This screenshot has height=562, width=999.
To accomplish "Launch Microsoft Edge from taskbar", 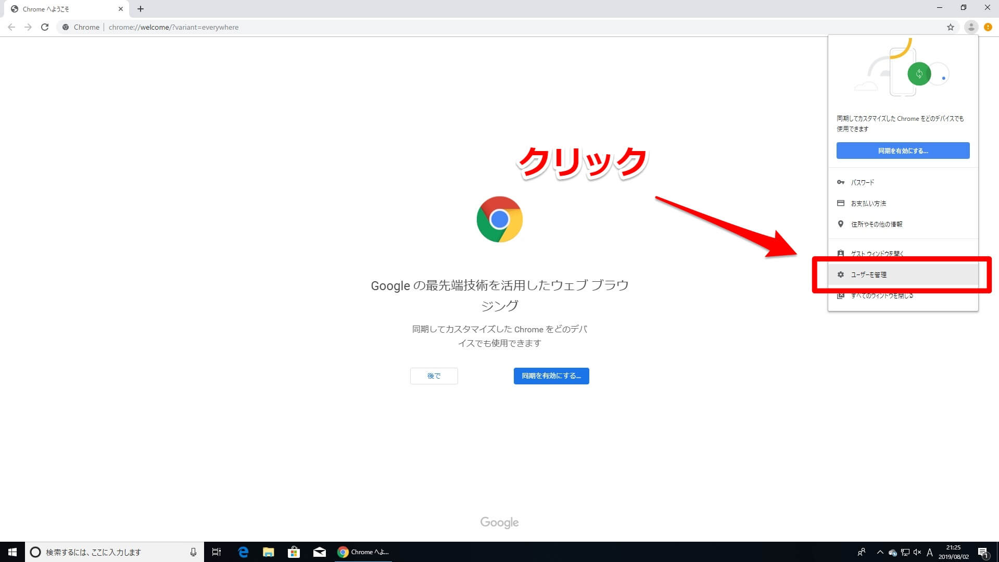I will [x=243, y=552].
